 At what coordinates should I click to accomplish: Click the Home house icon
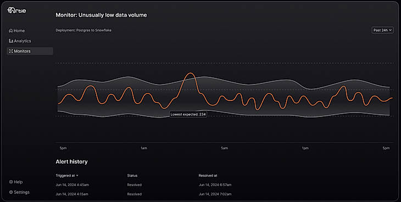[11, 31]
